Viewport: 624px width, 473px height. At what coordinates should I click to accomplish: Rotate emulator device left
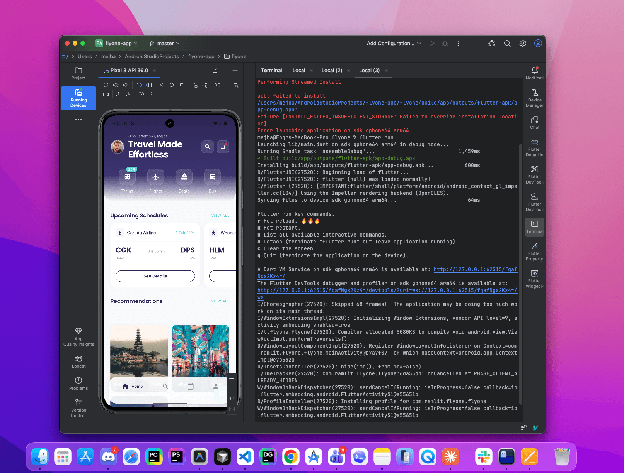click(139, 85)
